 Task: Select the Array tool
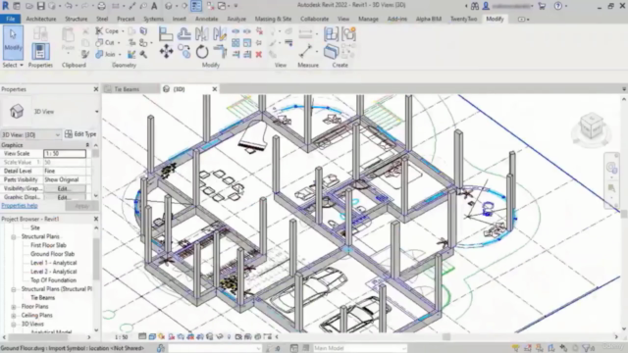coord(235,42)
